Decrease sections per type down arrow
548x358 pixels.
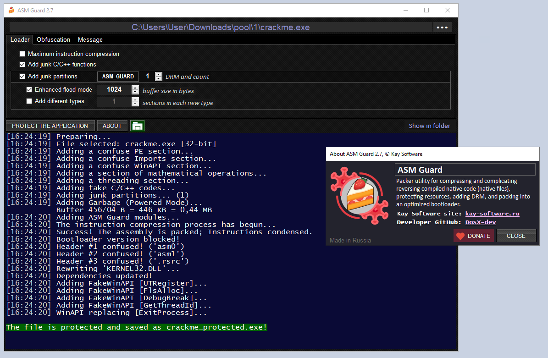(x=135, y=104)
